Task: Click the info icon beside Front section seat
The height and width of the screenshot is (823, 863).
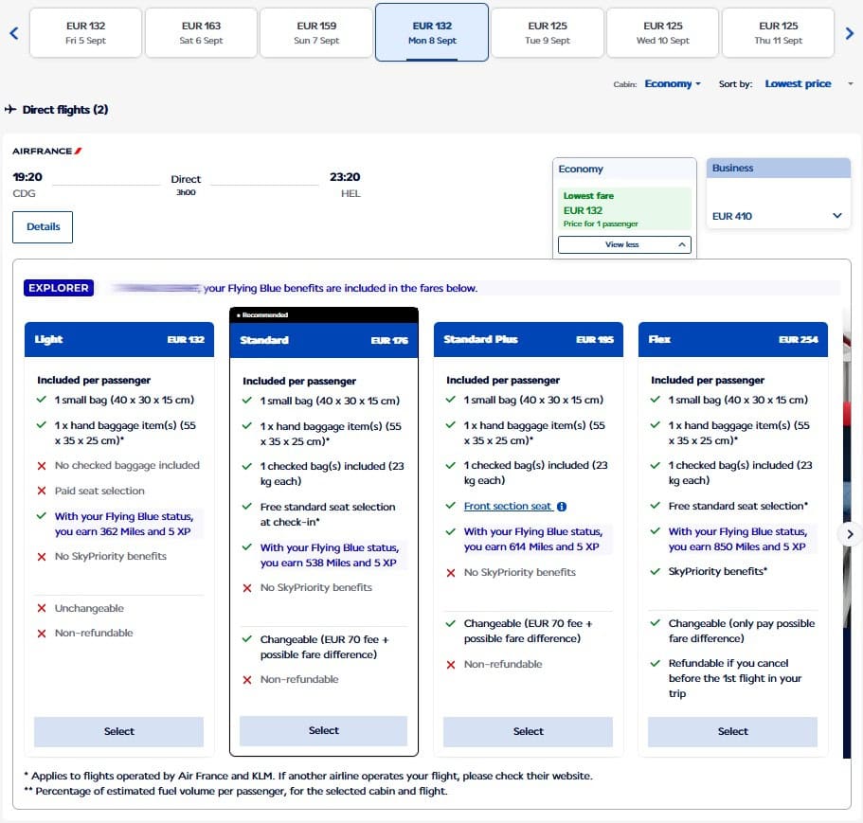Action: (562, 507)
